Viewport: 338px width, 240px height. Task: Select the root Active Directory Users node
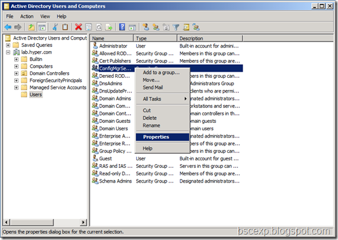(x=50, y=38)
